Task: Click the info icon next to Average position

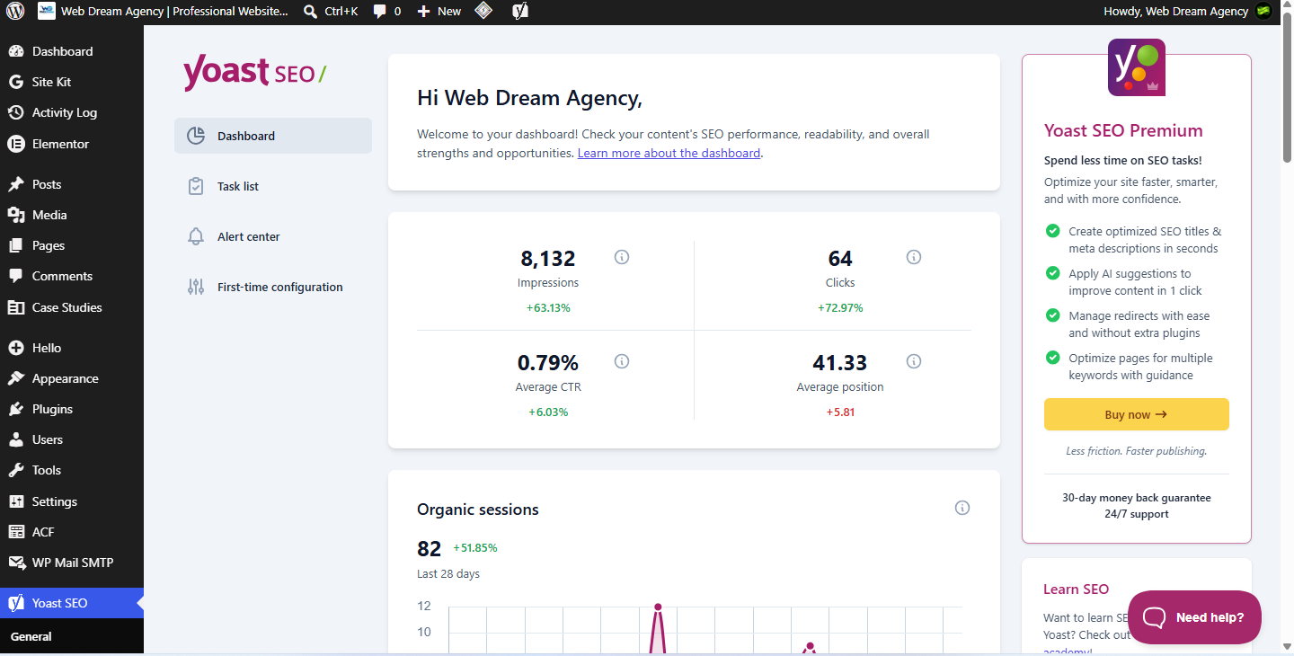Action: 914,361
